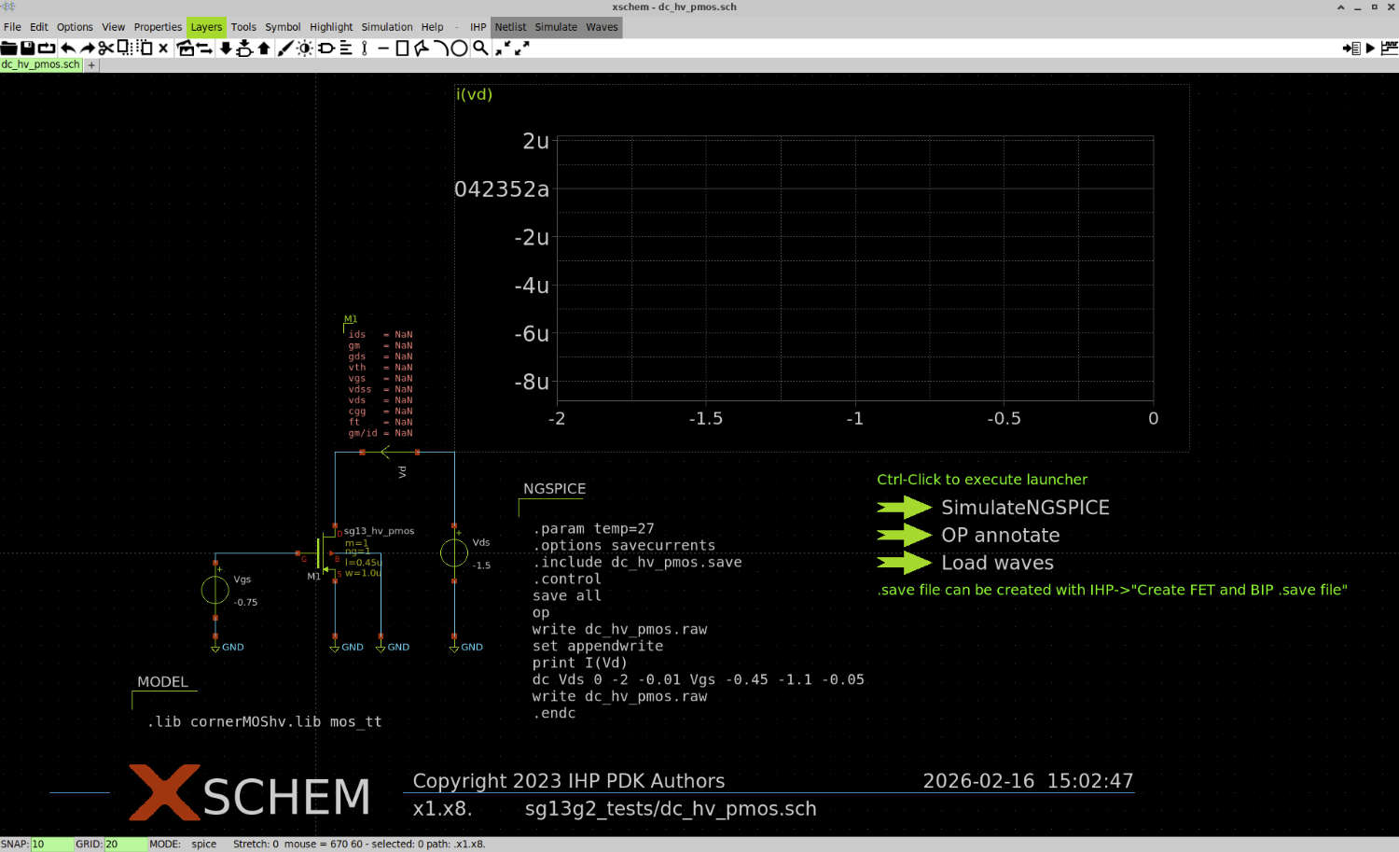Open the IHP menu
The image size is (1399, 852).
[x=478, y=27]
